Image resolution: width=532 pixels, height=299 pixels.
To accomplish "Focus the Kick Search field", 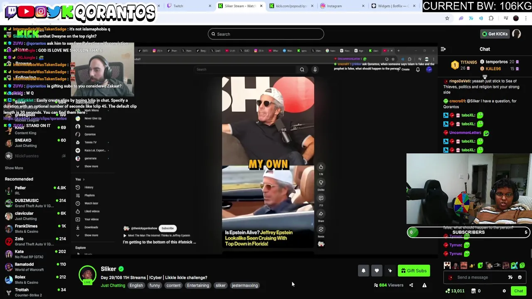I will pos(266,34).
